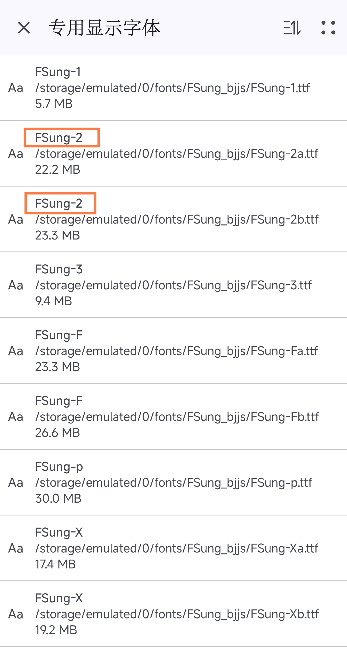This screenshot has width=347, height=657.
Task: Select the FSung-3 font name
Action: click(x=59, y=269)
